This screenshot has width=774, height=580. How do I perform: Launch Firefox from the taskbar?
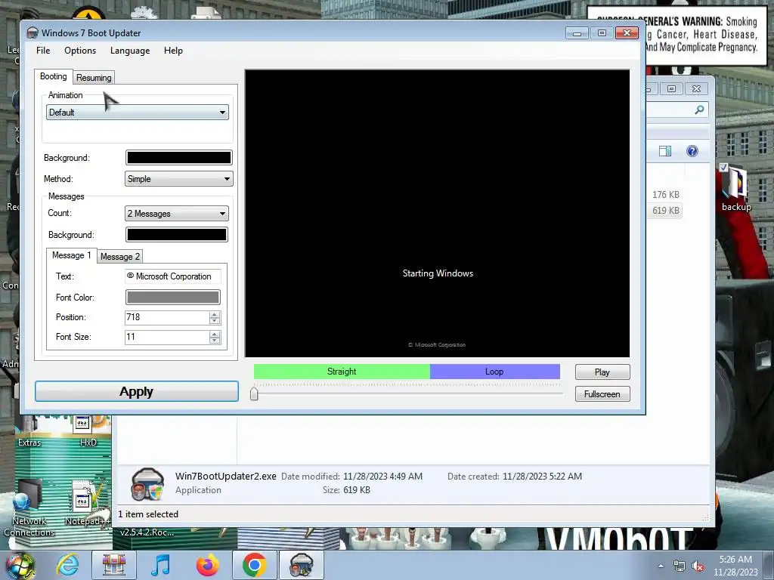(207, 565)
